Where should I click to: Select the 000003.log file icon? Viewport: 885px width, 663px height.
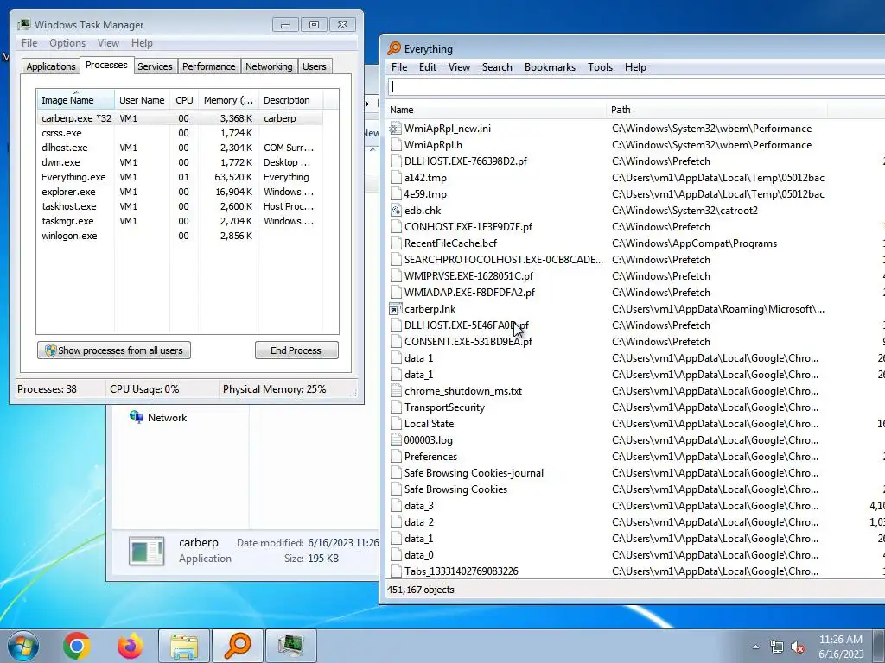point(395,439)
